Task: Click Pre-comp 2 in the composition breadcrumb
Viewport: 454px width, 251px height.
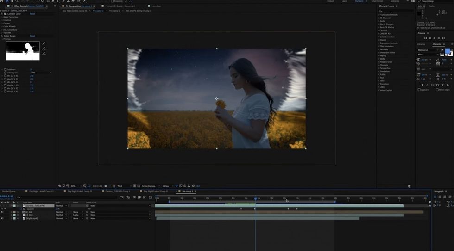Action: point(114,11)
